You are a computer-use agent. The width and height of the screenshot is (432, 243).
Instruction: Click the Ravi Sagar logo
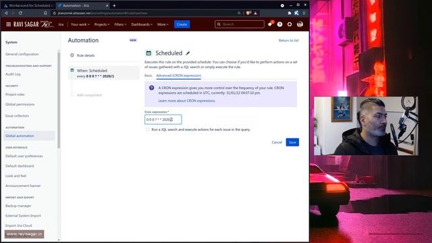[33, 24]
